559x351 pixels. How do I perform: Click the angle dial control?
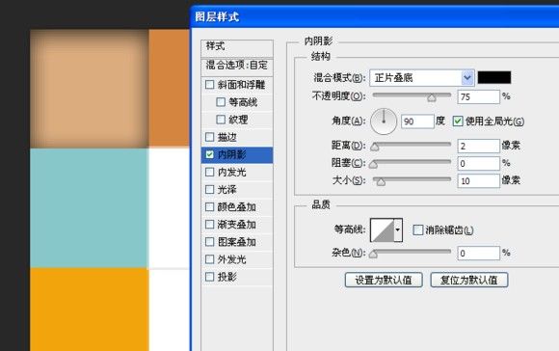tap(384, 121)
